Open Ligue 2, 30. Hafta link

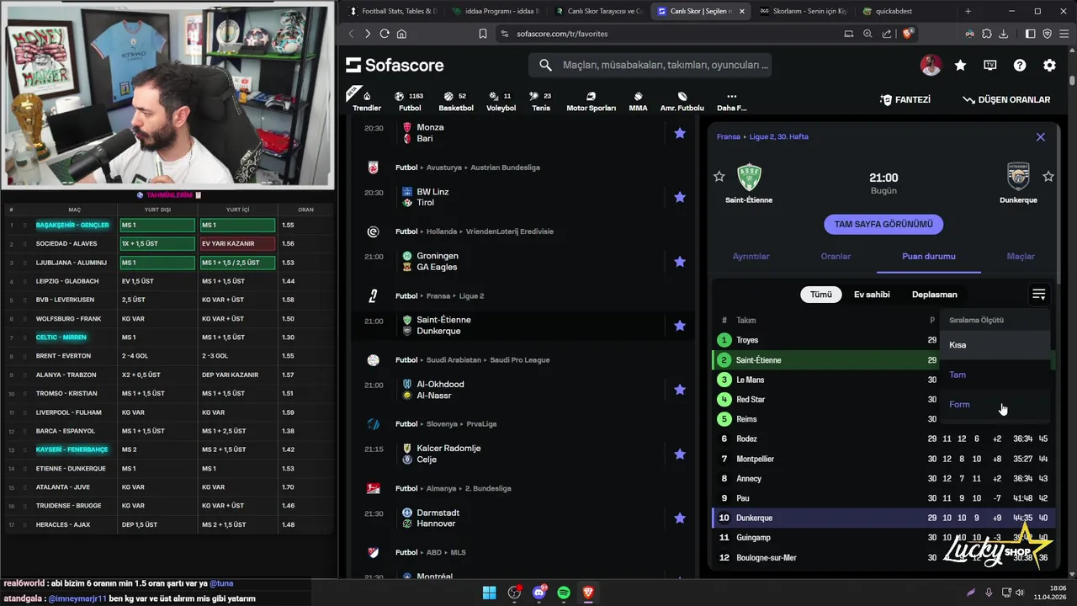tap(778, 136)
